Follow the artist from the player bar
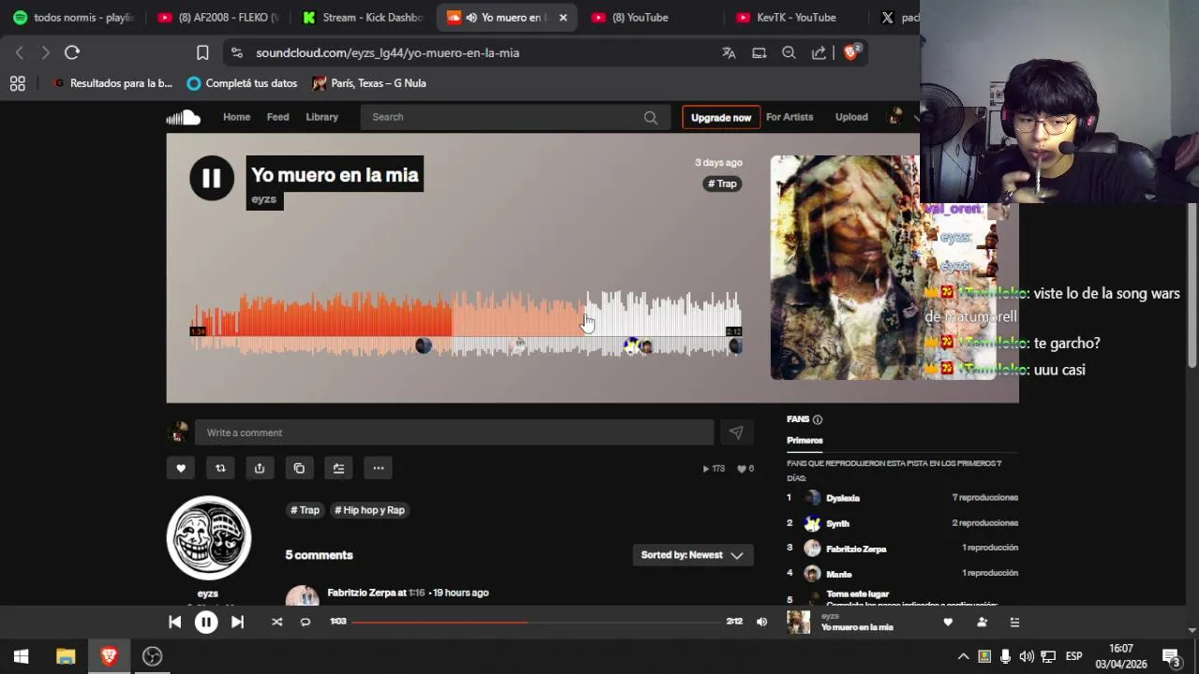The width and height of the screenshot is (1199, 674). [982, 622]
